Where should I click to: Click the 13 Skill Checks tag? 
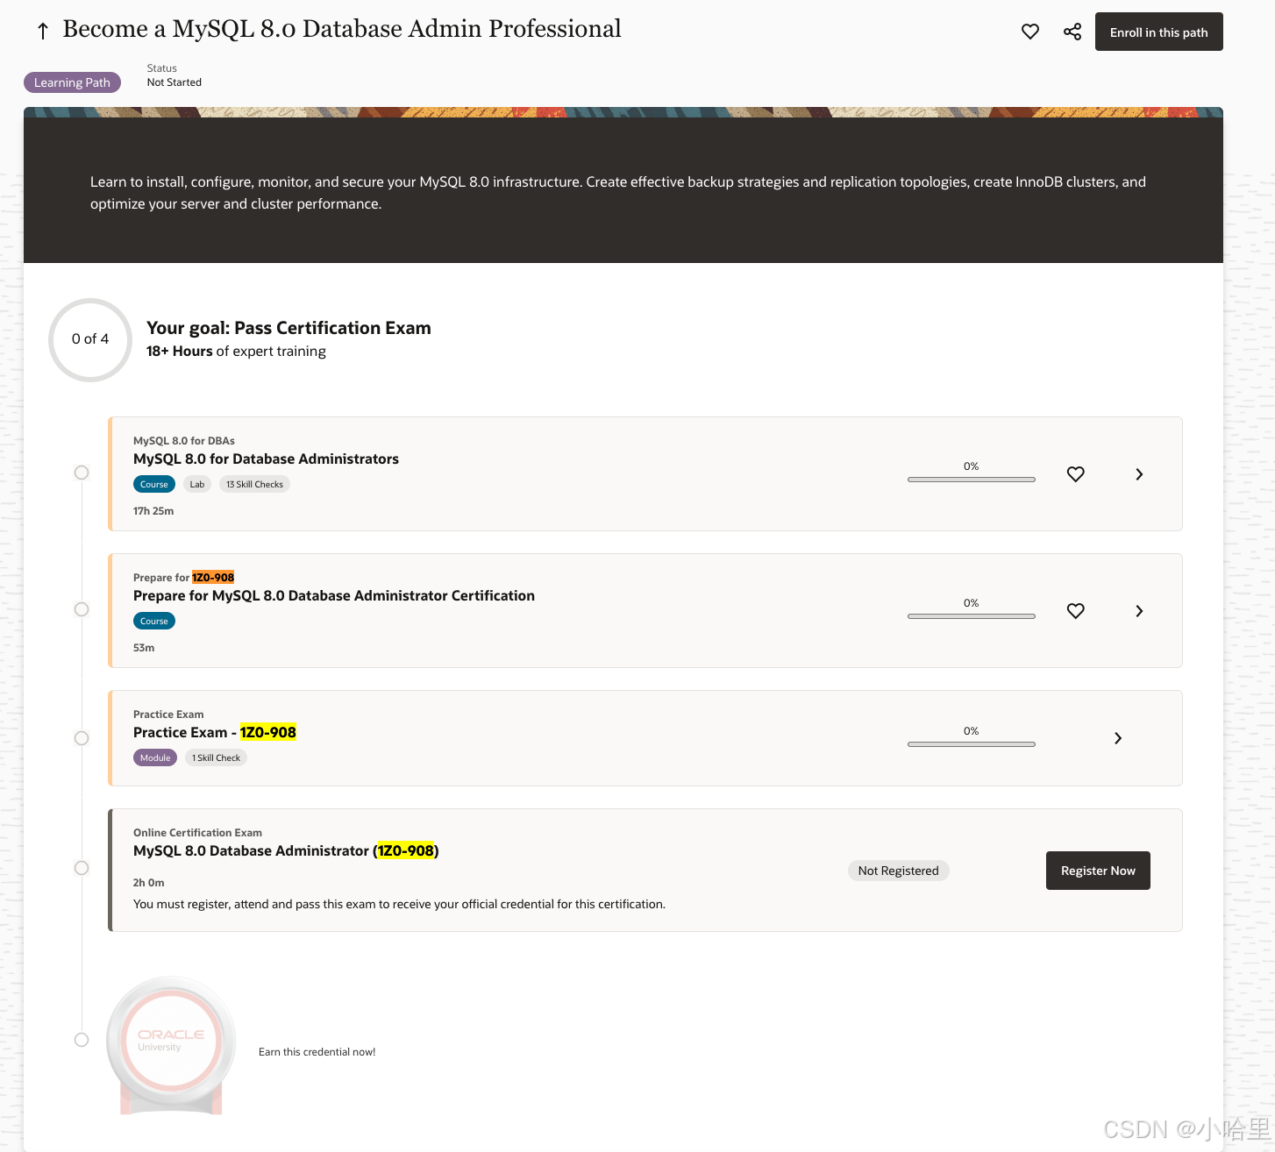coord(254,484)
